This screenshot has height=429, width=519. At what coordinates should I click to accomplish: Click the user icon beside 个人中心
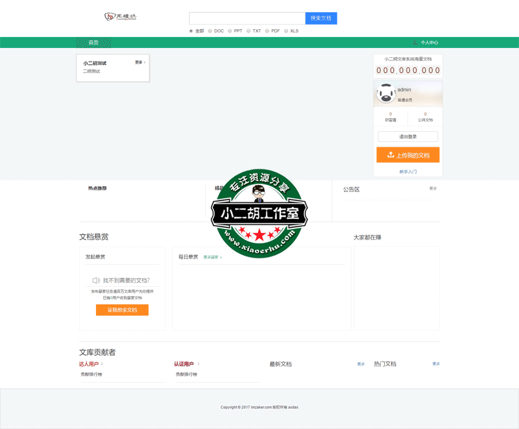(415, 43)
